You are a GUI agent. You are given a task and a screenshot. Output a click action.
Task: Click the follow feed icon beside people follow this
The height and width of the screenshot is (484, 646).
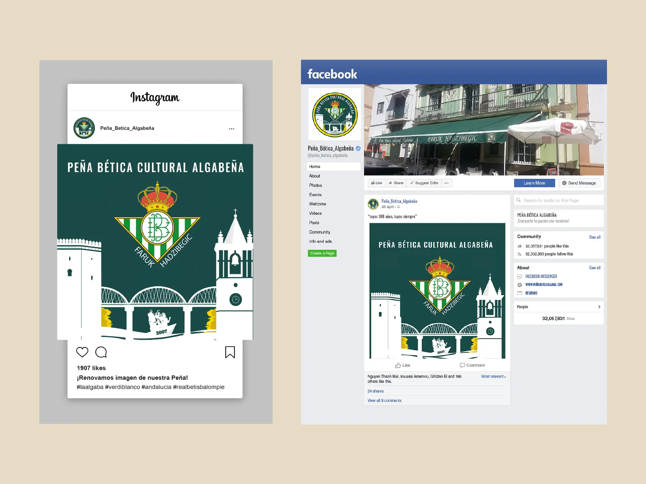point(519,254)
